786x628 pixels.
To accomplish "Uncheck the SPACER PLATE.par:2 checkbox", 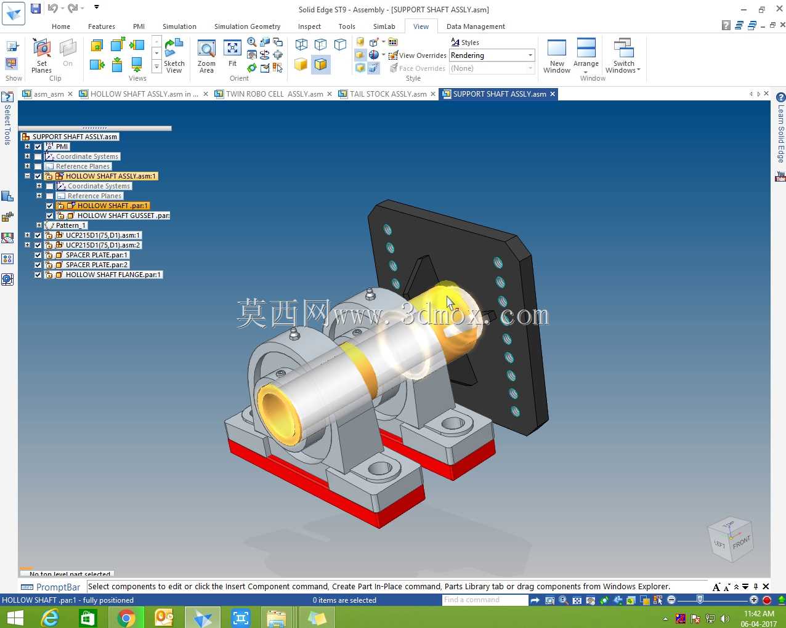I will pos(38,265).
